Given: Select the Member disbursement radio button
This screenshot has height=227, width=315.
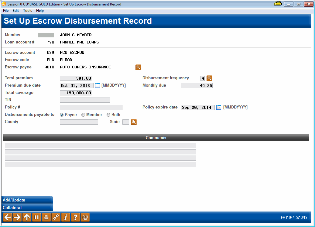Looking at the screenshot, I should 83,115.
